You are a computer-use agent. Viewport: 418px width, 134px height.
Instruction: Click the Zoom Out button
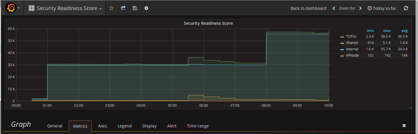pos(347,8)
